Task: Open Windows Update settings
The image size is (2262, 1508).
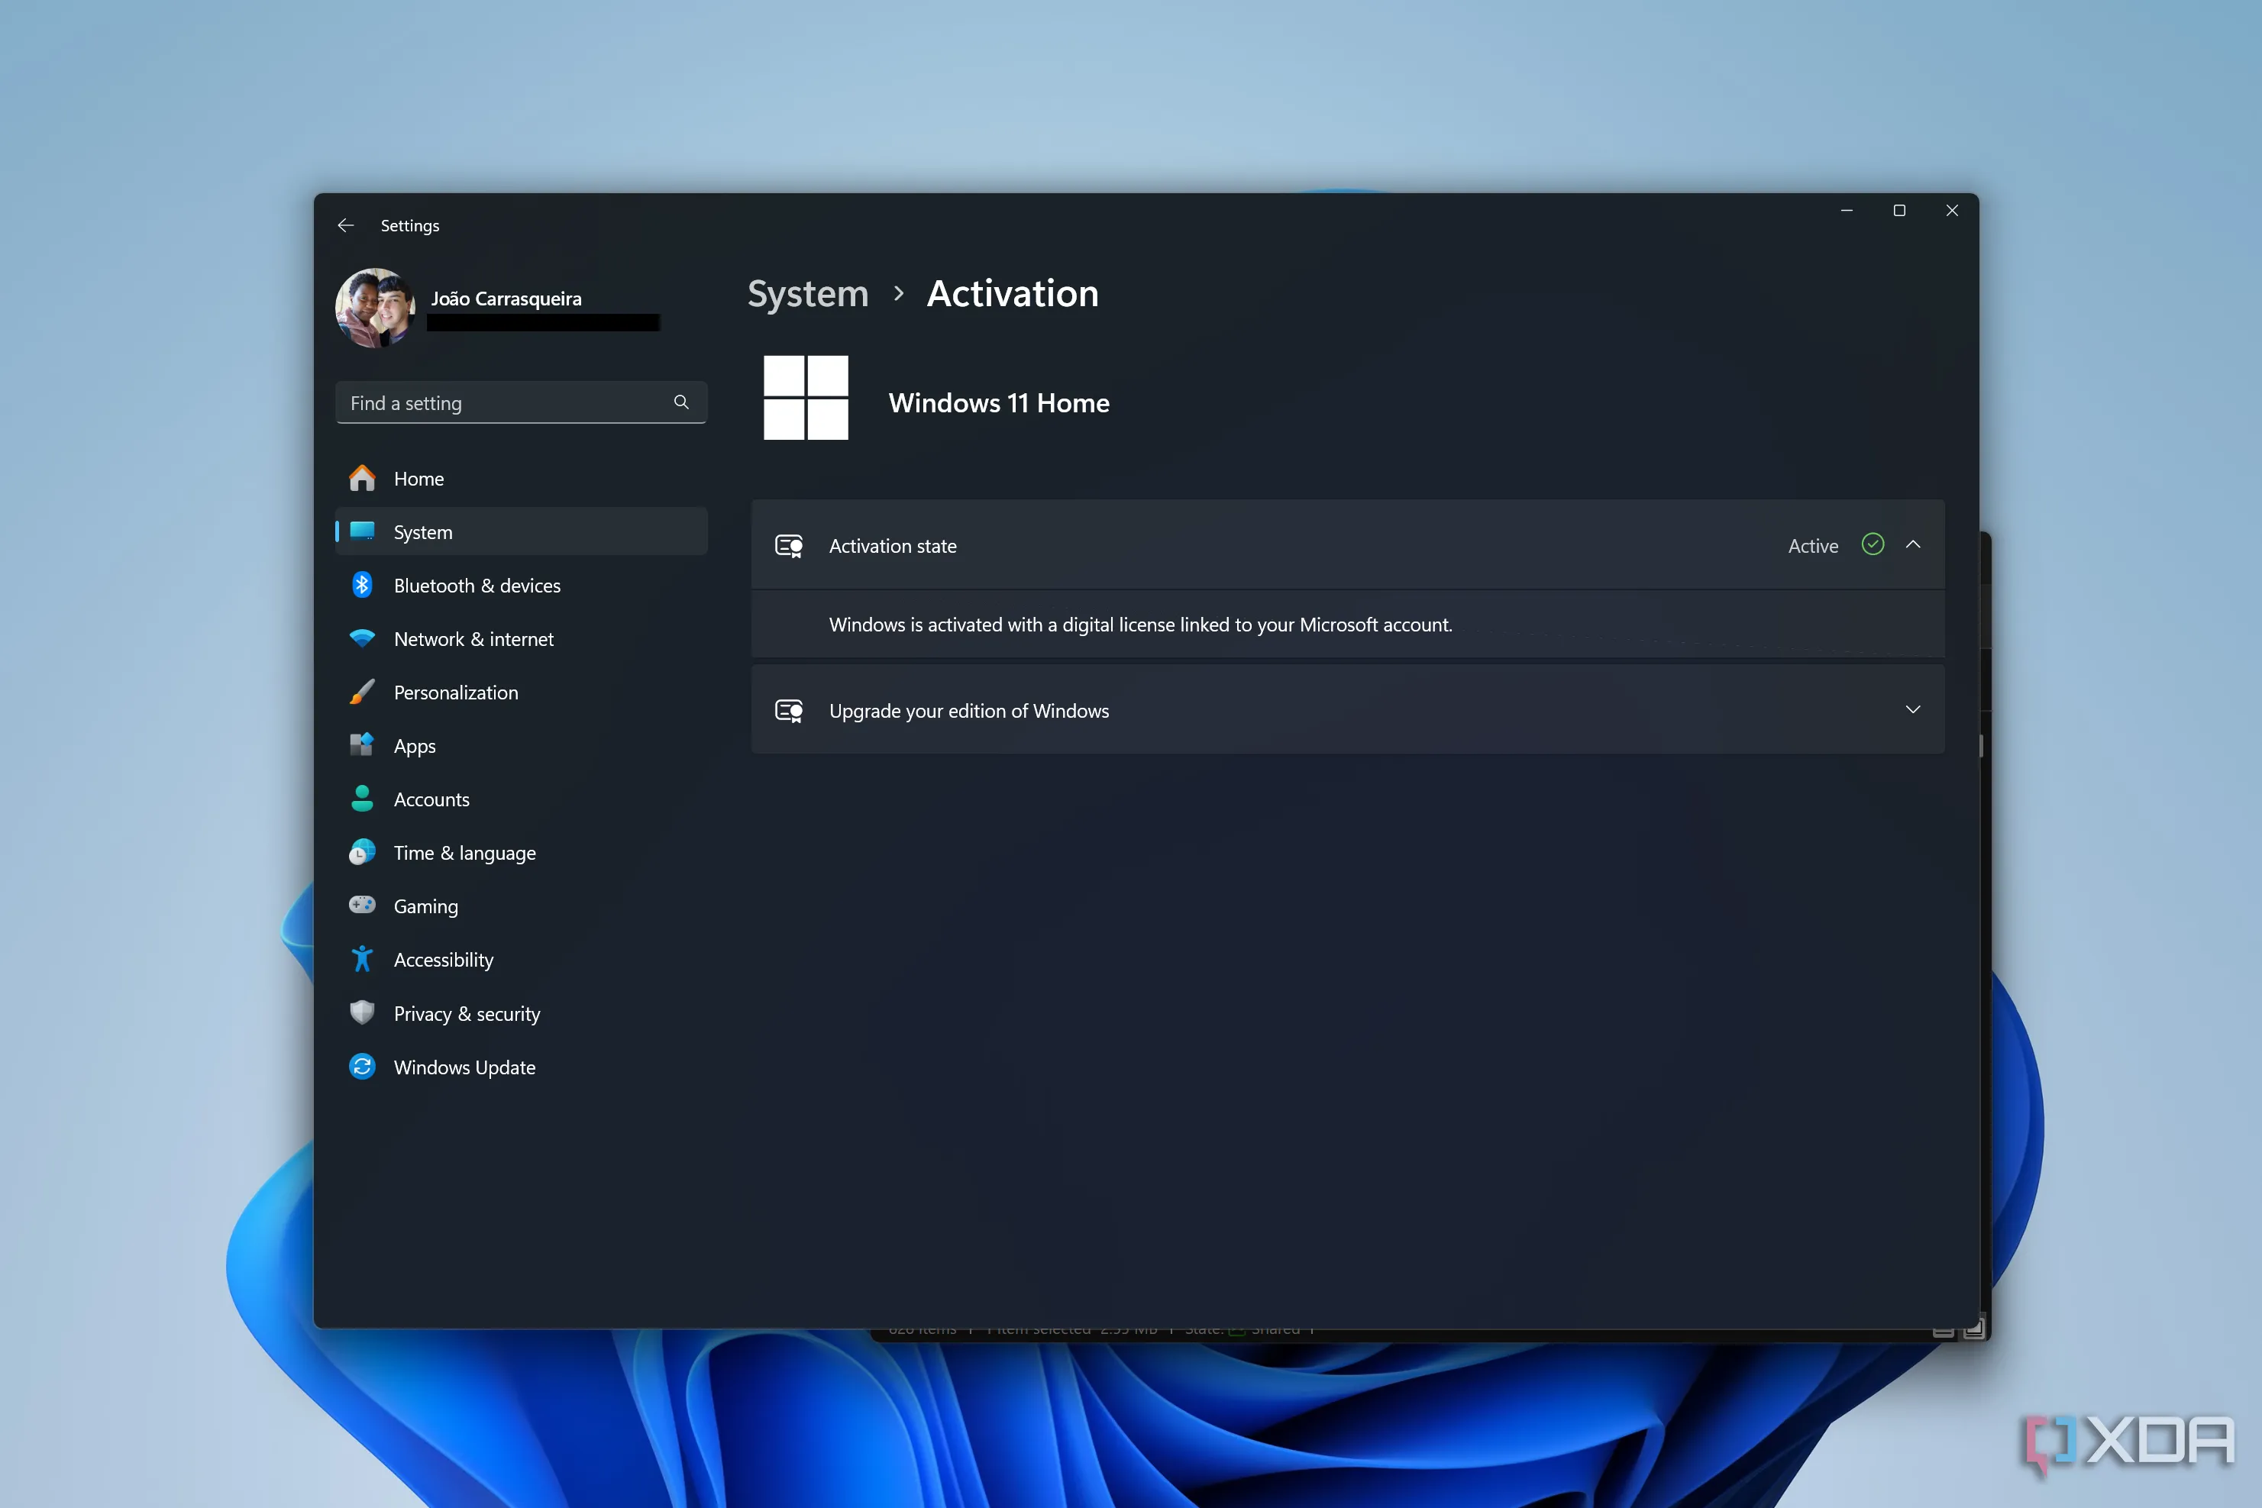Action: point(520,1067)
